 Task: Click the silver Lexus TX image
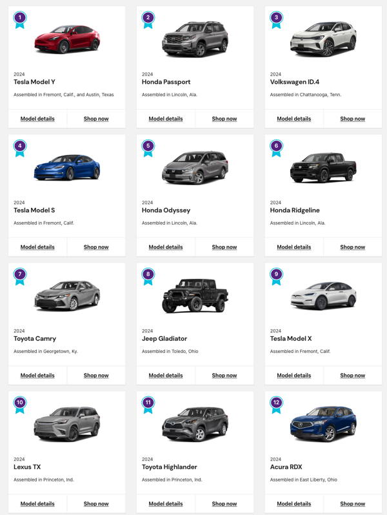pyautogui.click(x=67, y=424)
